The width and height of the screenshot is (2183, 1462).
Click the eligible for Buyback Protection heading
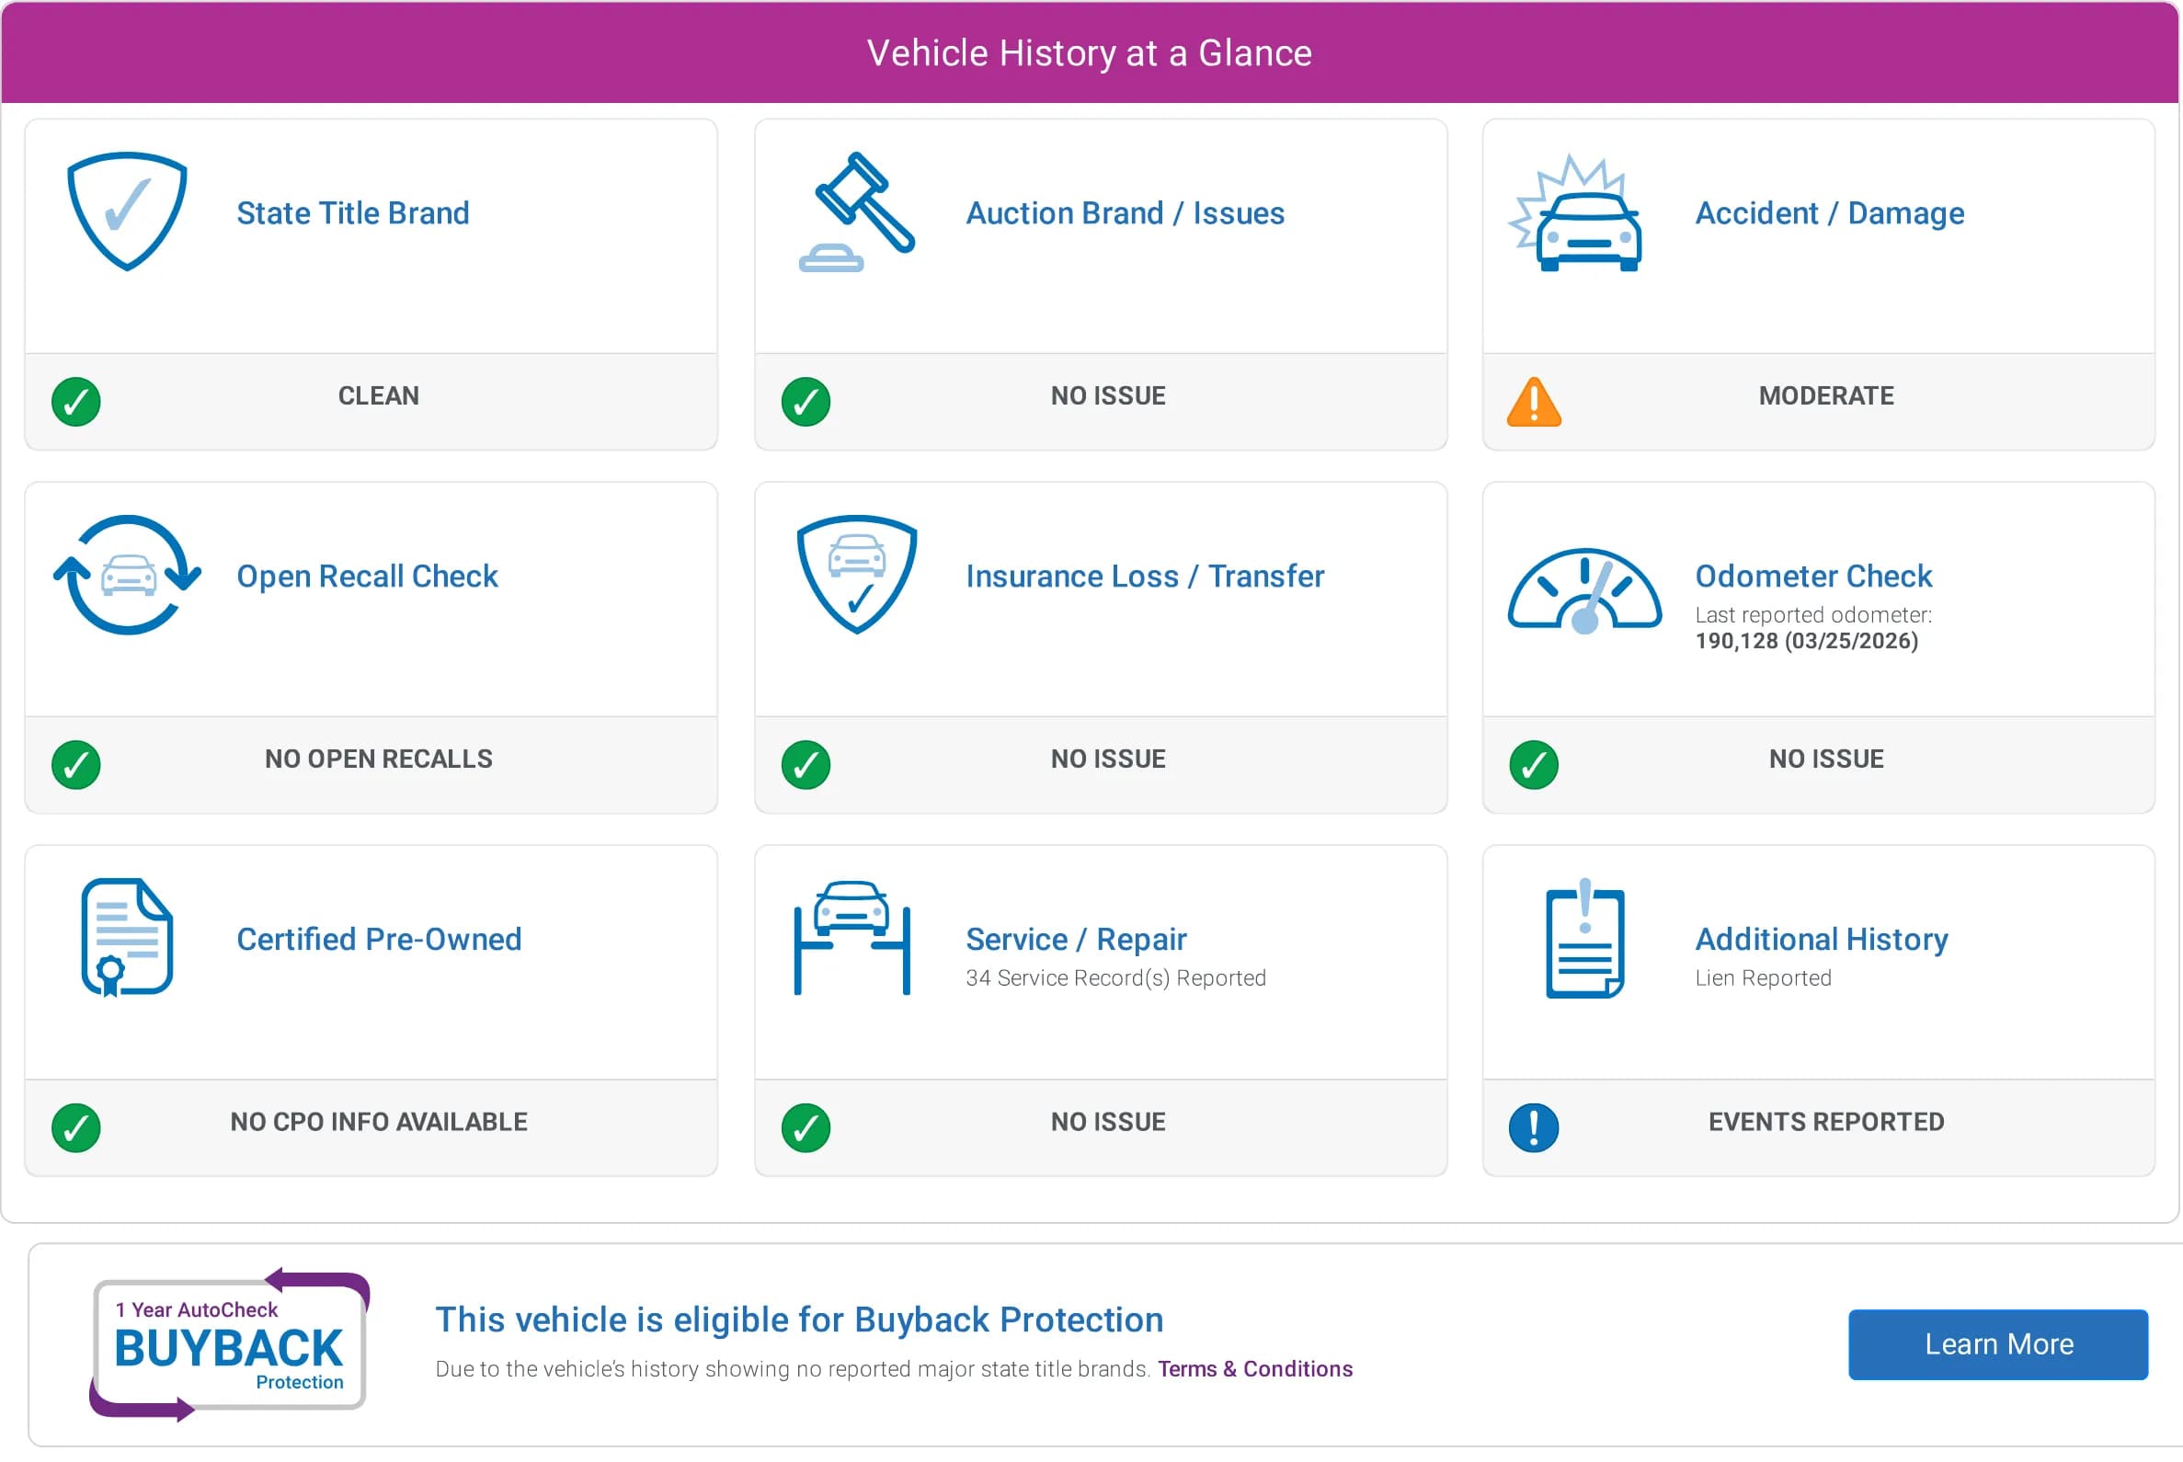coord(799,1320)
